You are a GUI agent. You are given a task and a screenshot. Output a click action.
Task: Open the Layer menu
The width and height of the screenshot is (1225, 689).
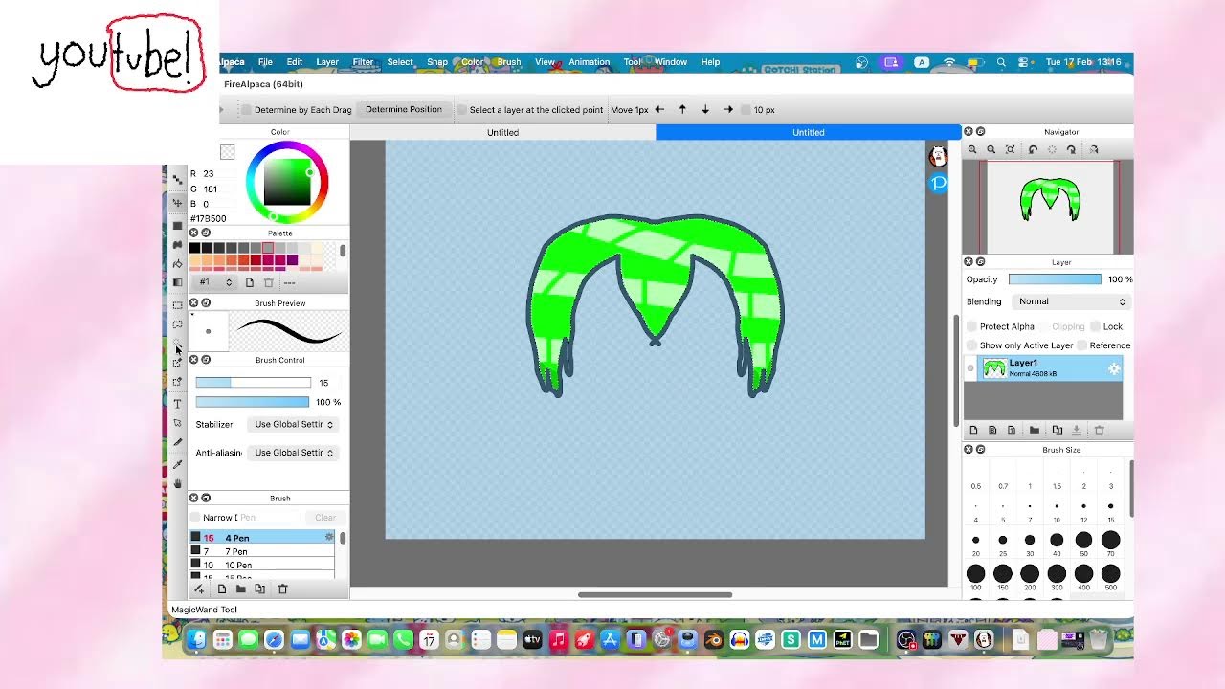pyautogui.click(x=327, y=62)
